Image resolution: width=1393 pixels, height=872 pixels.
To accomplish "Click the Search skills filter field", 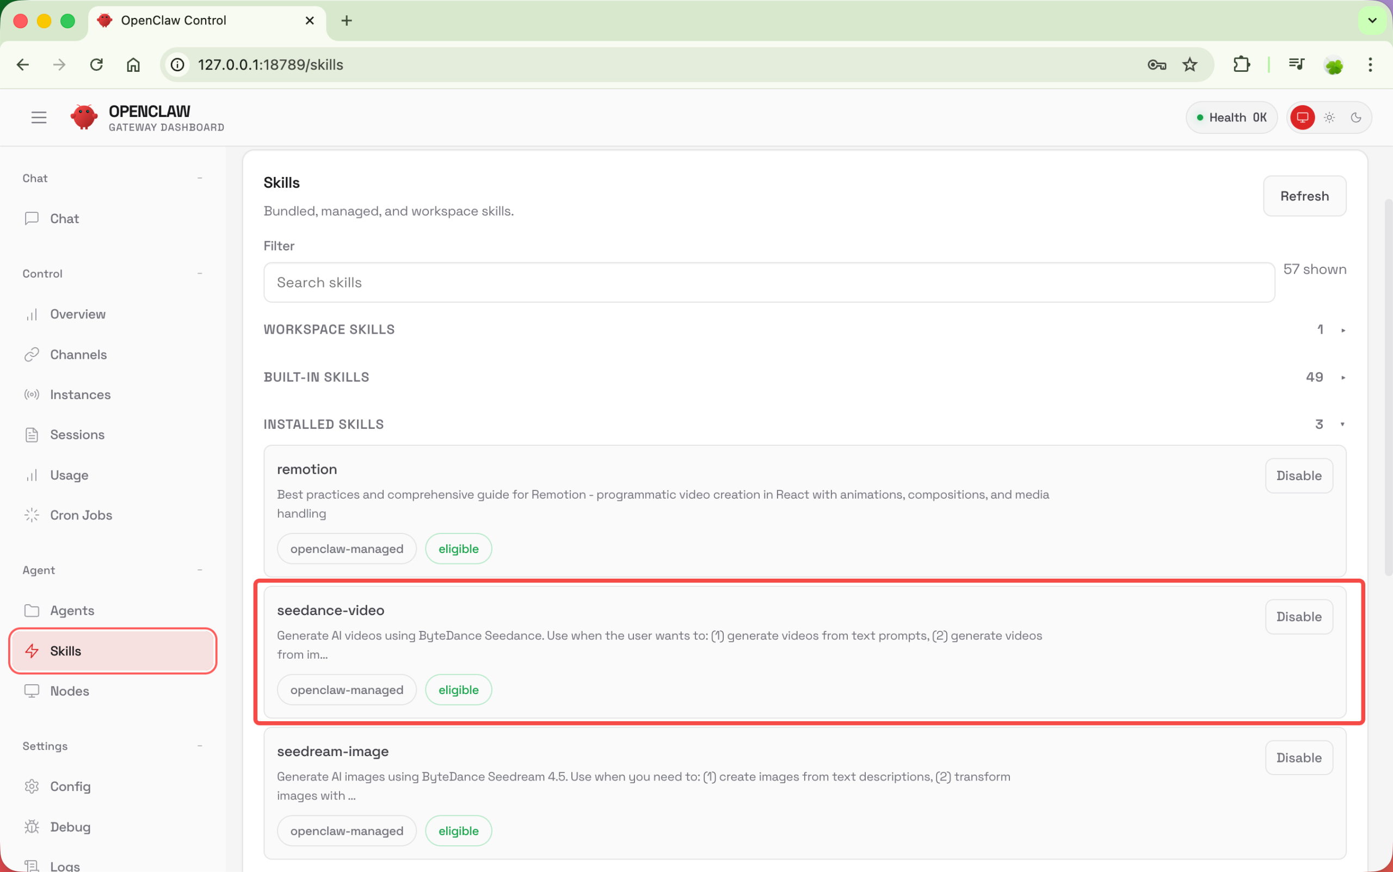I will 768,283.
